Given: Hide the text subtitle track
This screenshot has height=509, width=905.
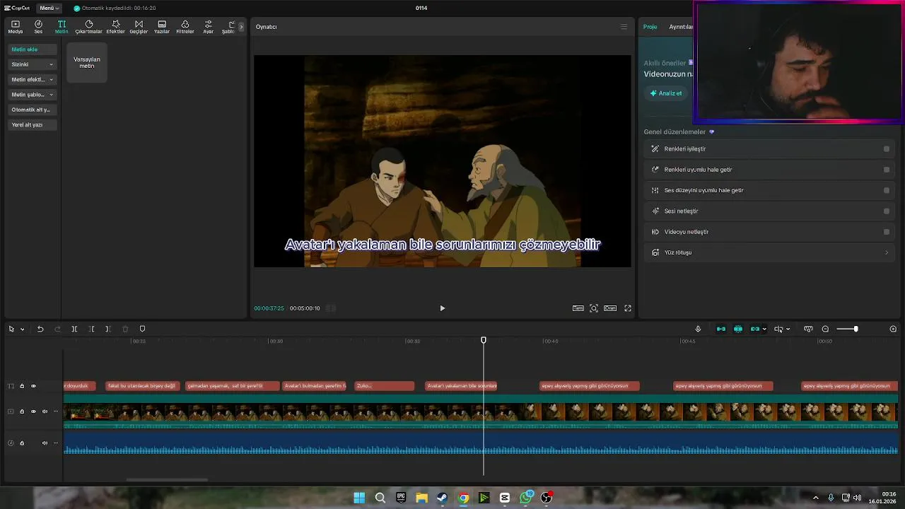Looking at the screenshot, I should pos(33,386).
